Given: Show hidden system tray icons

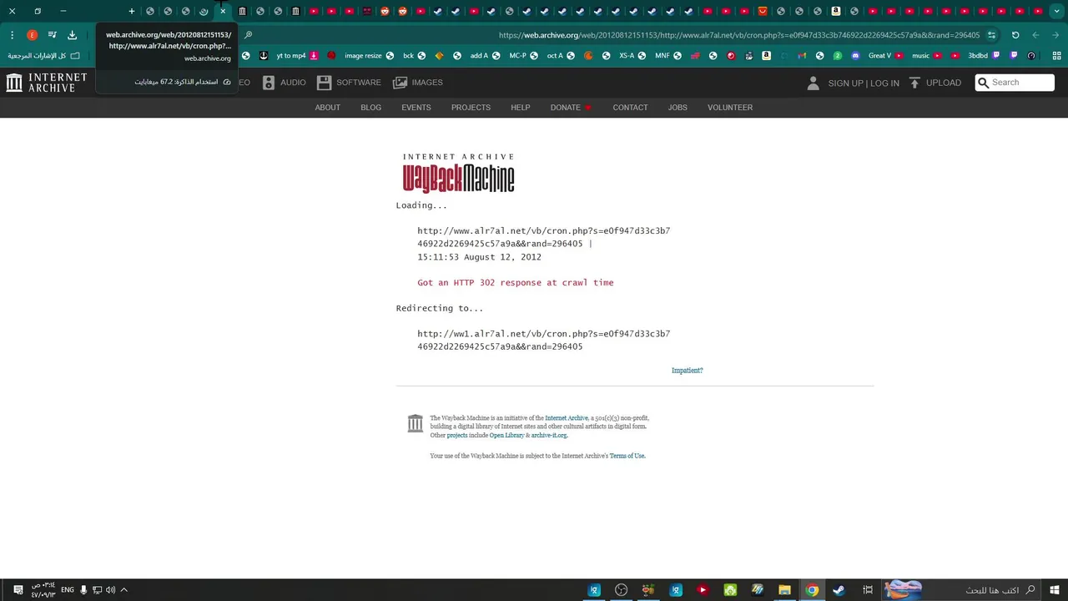Looking at the screenshot, I should pos(123,590).
